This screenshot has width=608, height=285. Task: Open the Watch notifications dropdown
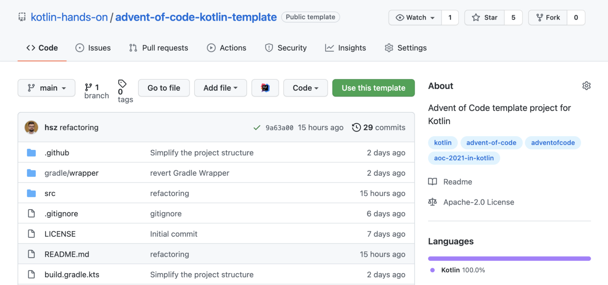(x=415, y=18)
